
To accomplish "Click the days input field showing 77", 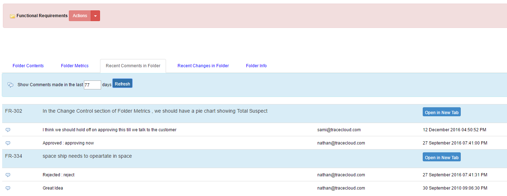I will click(93, 85).
